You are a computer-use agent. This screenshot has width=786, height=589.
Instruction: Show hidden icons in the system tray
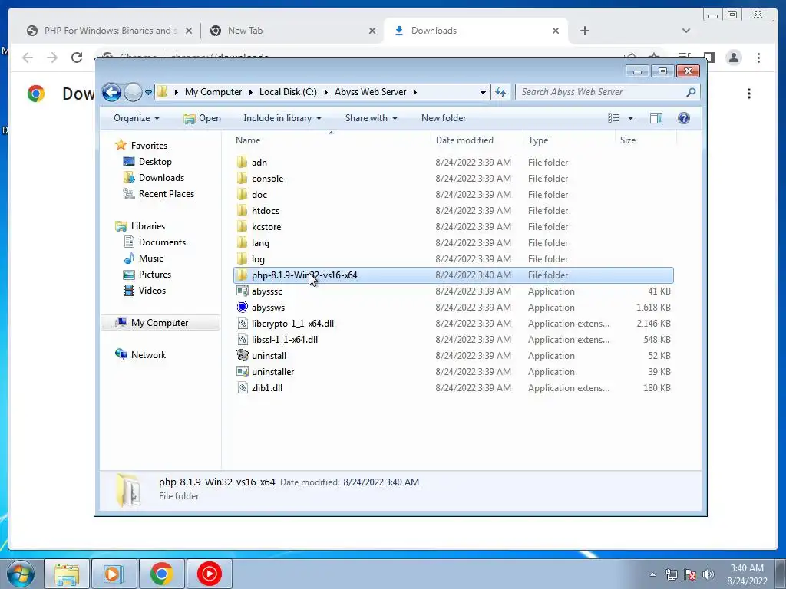point(652,574)
